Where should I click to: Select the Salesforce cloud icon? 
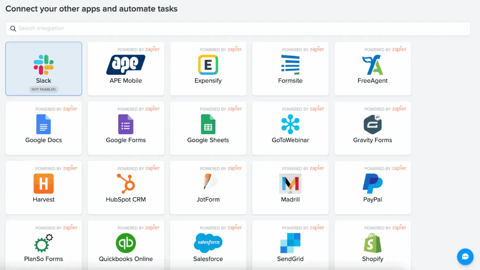point(208,243)
